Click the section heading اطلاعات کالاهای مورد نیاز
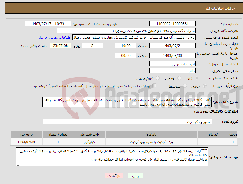Screen dimensions: 243x184 coord(216,111)
